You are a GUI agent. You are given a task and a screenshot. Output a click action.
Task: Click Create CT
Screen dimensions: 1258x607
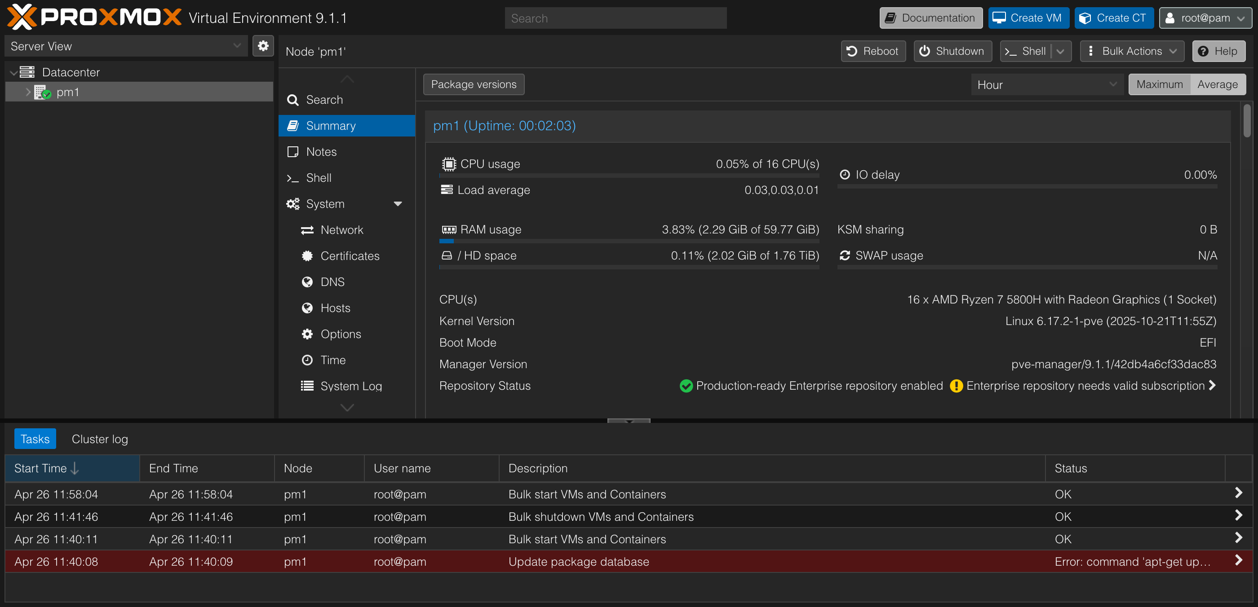pos(1114,18)
